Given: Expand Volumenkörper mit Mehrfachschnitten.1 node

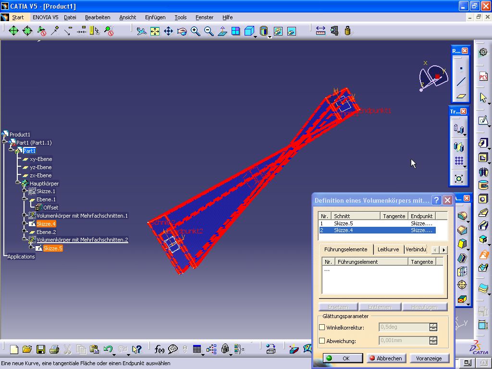Looking at the screenshot, I should (x=25, y=215).
